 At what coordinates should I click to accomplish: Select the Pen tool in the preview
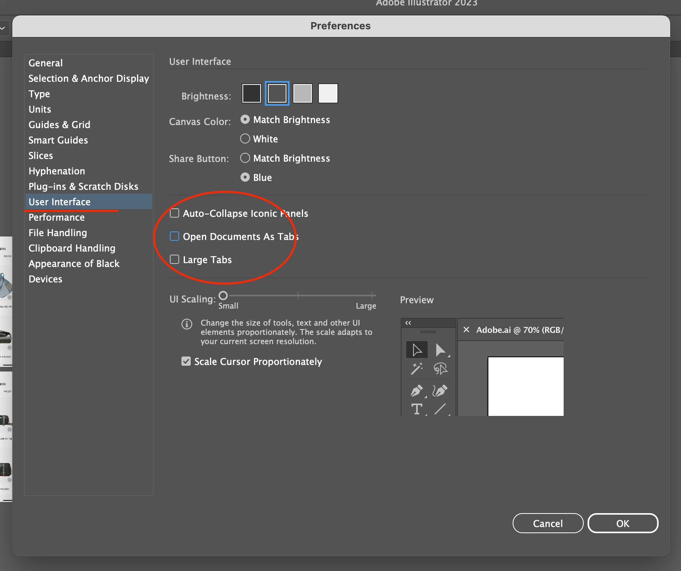[x=417, y=391]
